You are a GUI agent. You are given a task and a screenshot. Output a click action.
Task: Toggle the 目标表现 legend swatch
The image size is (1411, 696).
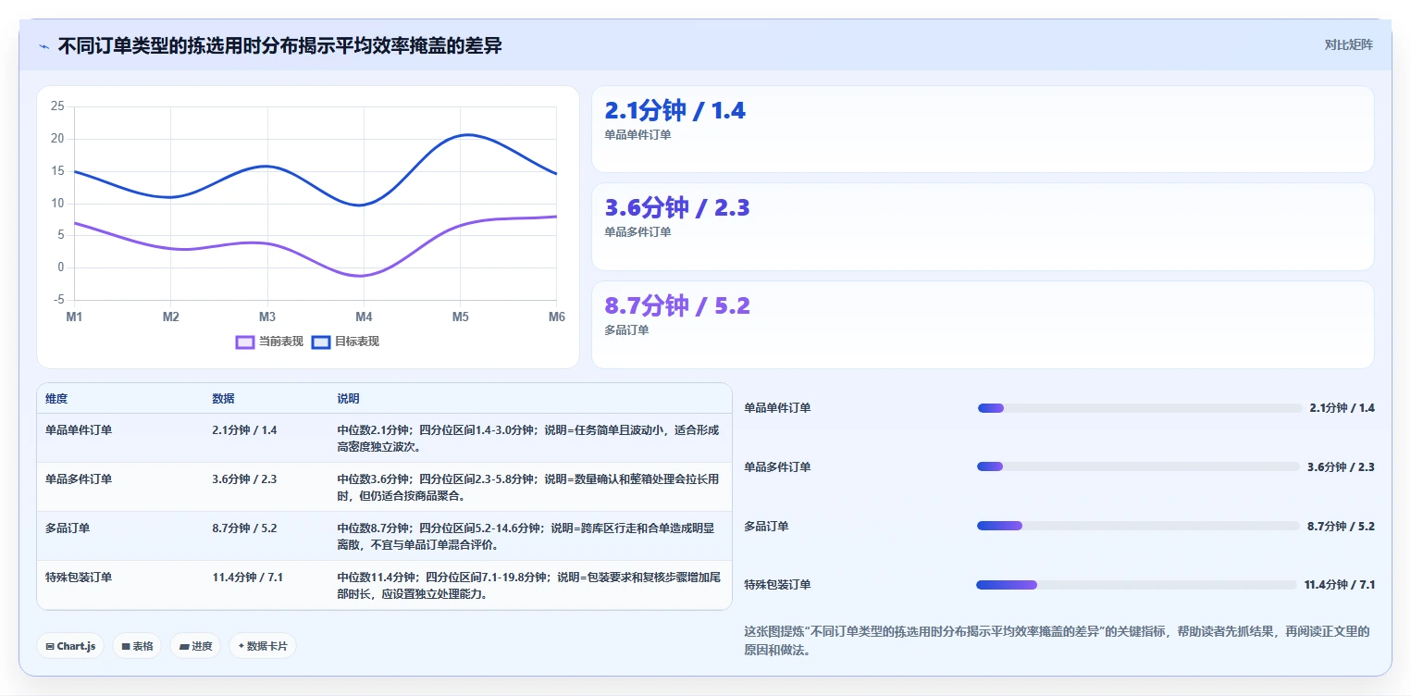pos(321,342)
